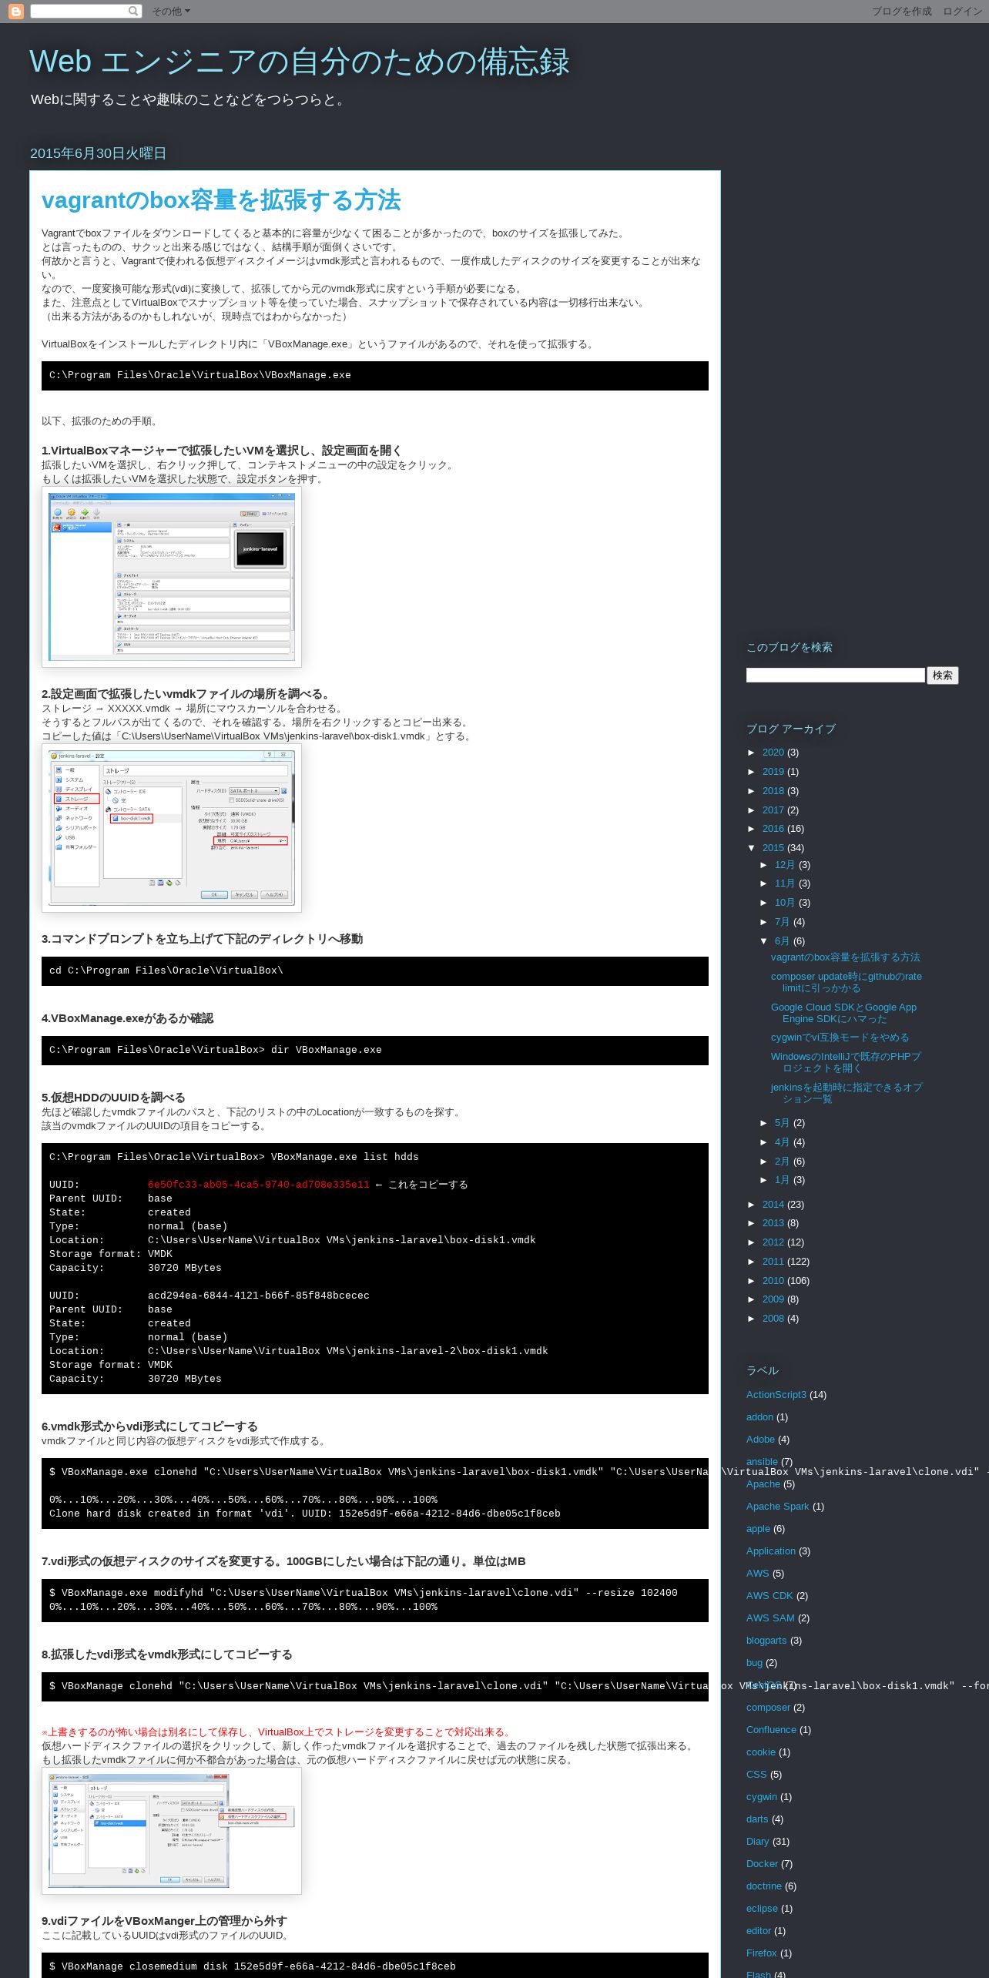Open the ActionScript3 label

tap(776, 1395)
